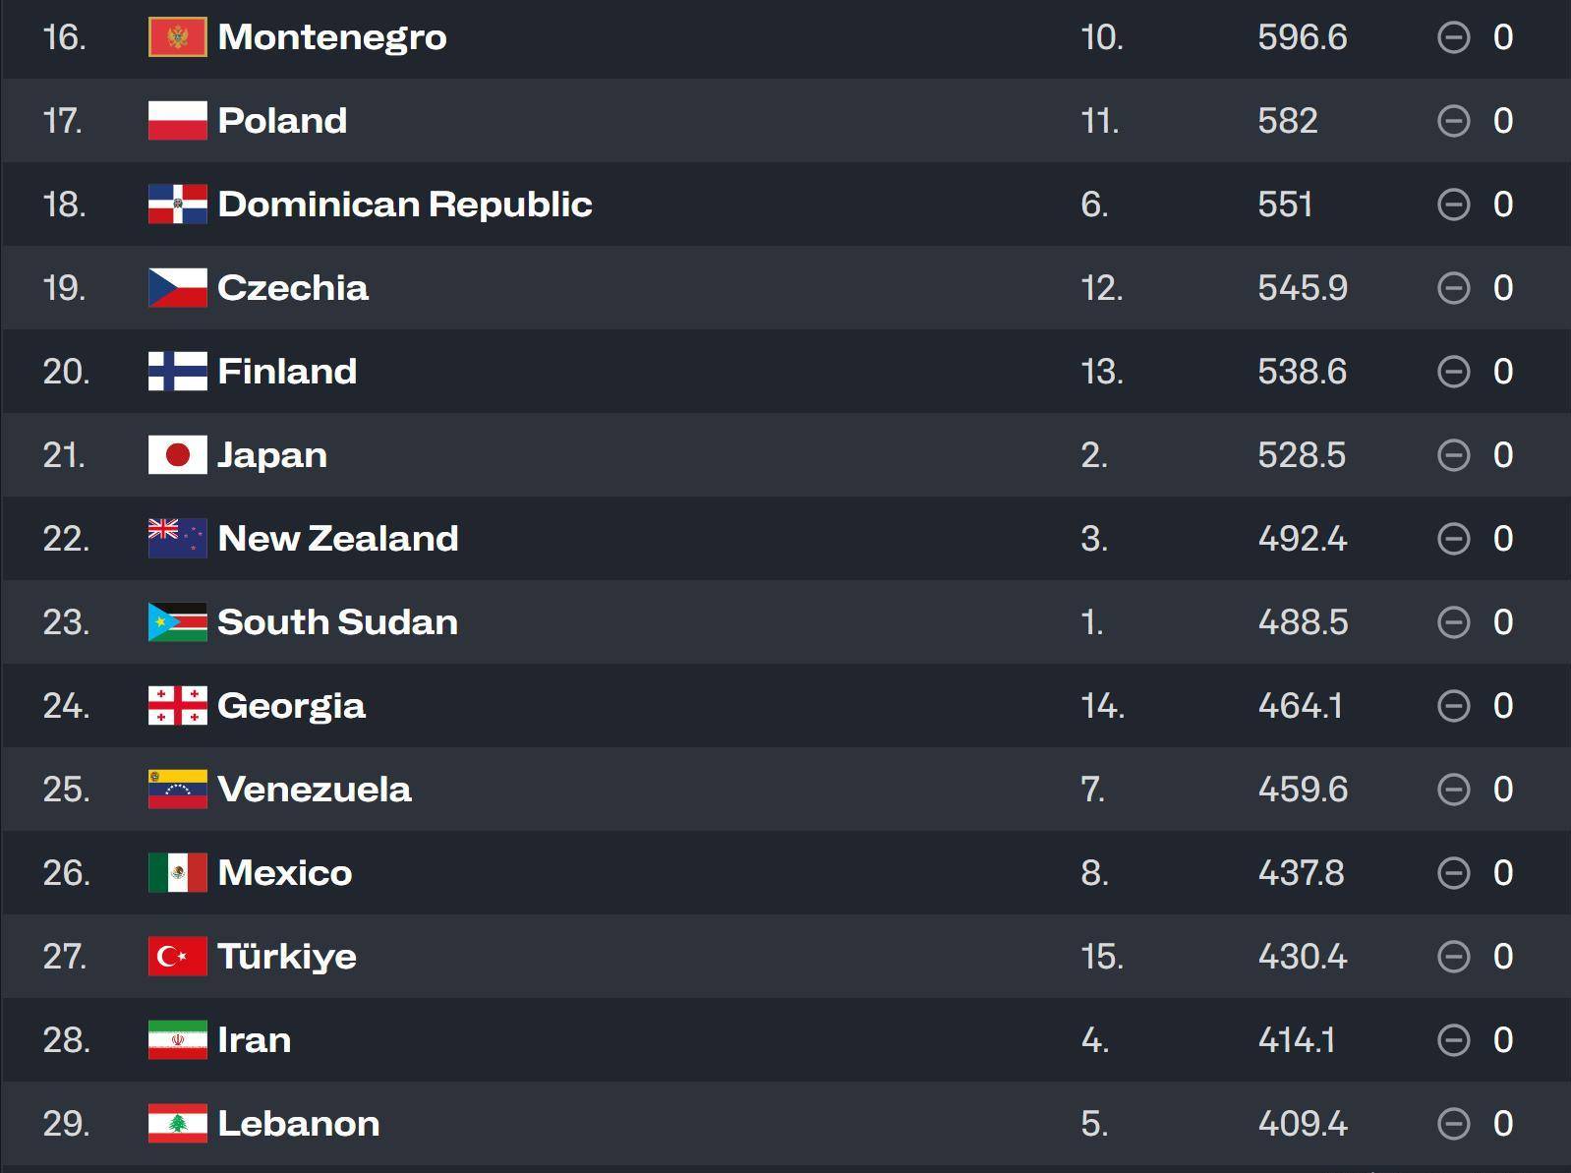Open the New Zealand team link

(x=337, y=539)
